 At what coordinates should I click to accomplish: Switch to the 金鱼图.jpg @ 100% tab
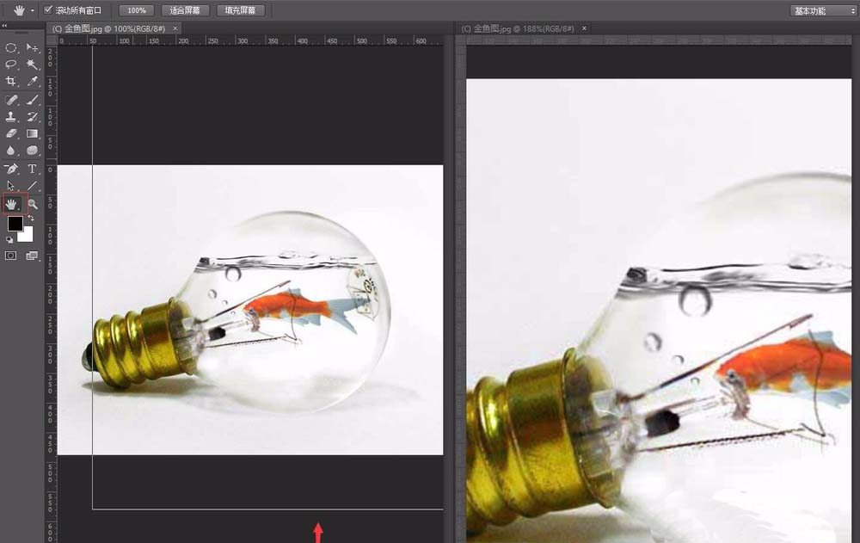click(x=112, y=28)
